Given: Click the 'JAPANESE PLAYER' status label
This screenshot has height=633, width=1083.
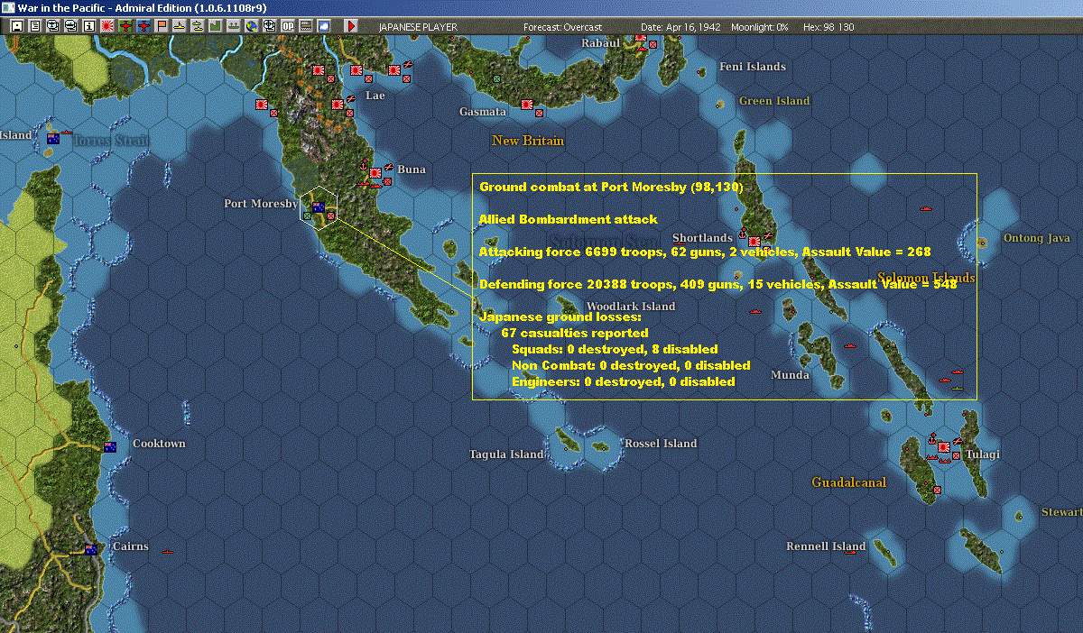Looking at the screenshot, I should click(418, 27).
